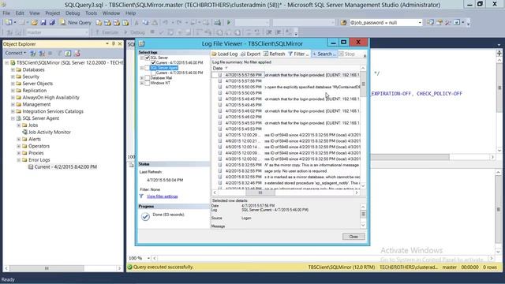This screenshot has width=505, height=284.
Task: Check the Current log under SQL Server Agent
Action: [x=153, y=73]
